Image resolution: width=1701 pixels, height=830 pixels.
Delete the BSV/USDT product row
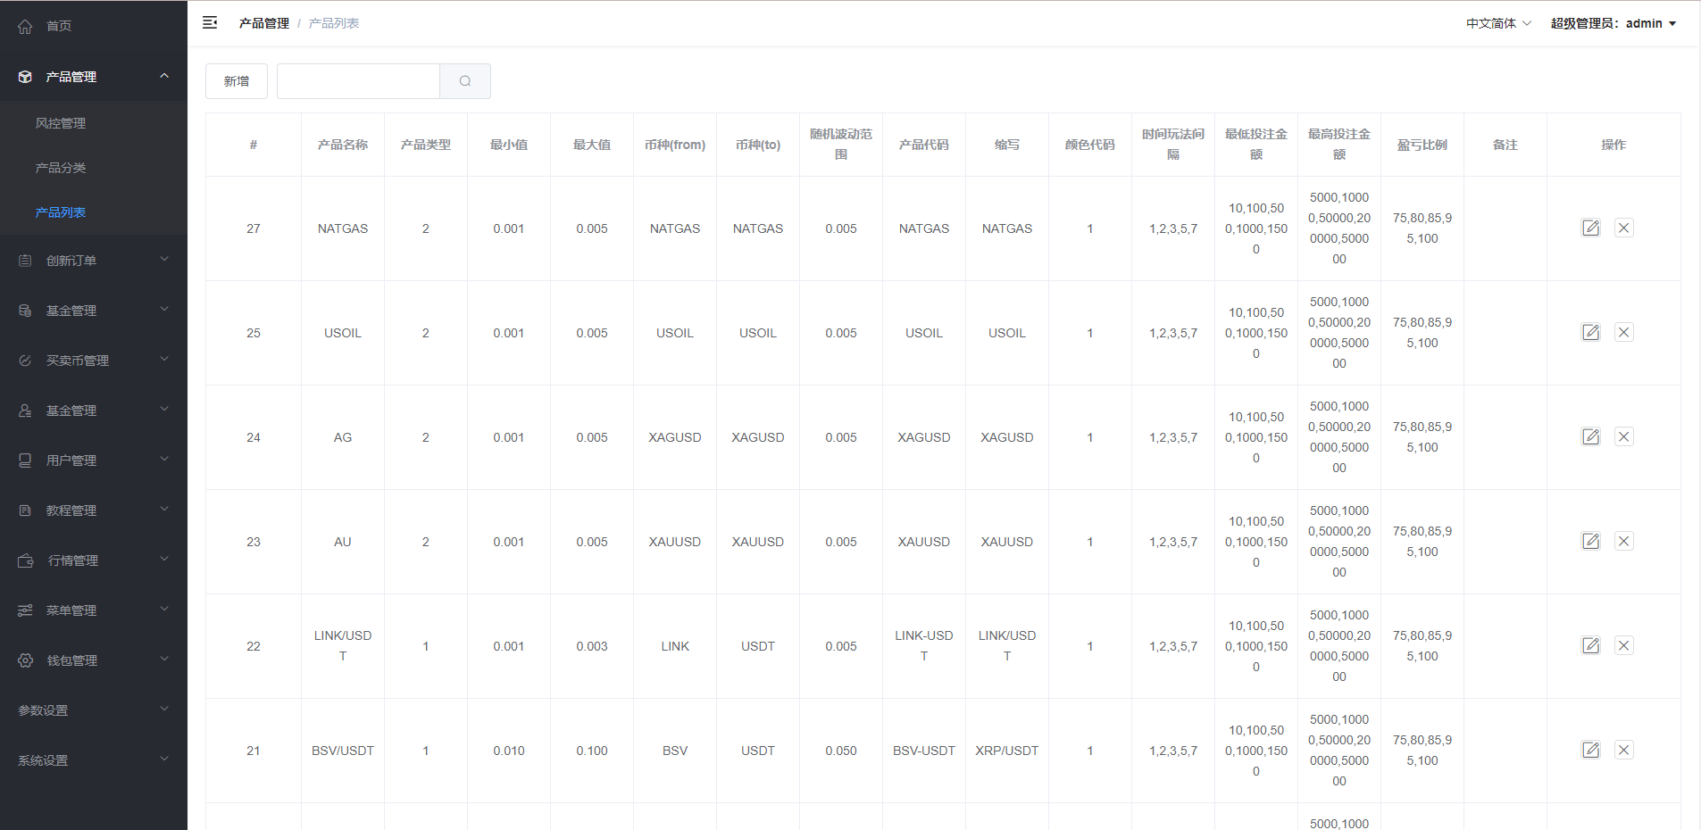pos(1623,751)
